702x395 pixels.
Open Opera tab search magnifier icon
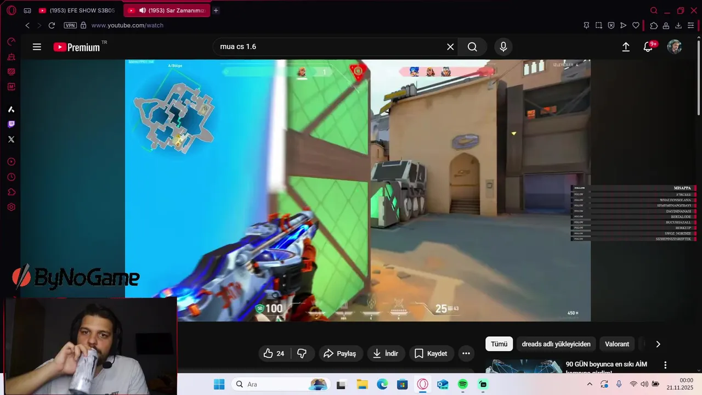[x=654, y=10]
